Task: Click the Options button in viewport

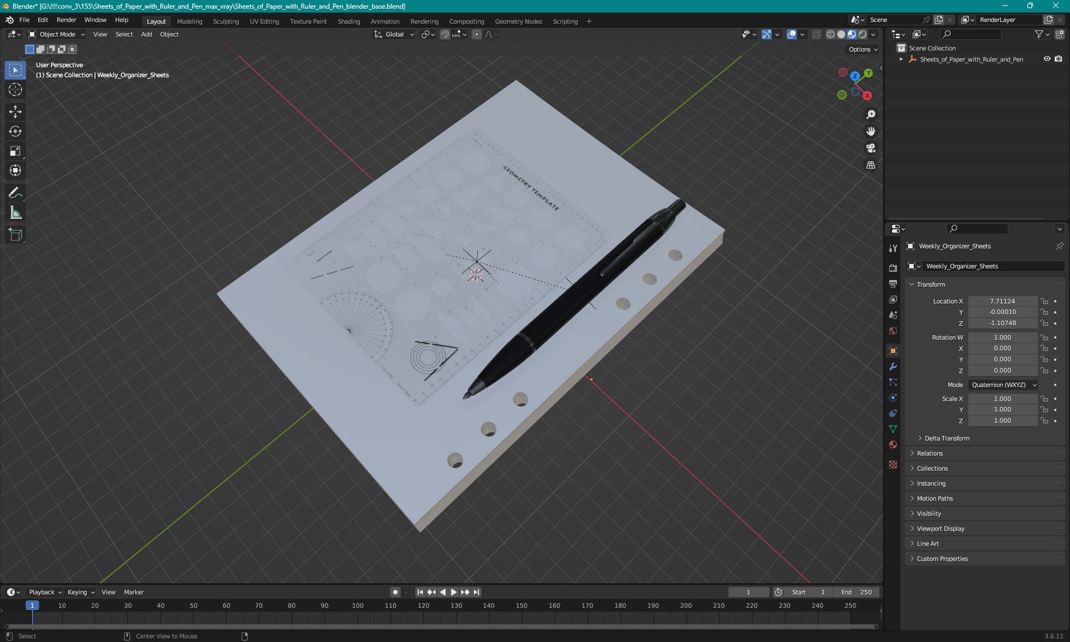Action: click(863, 50)
